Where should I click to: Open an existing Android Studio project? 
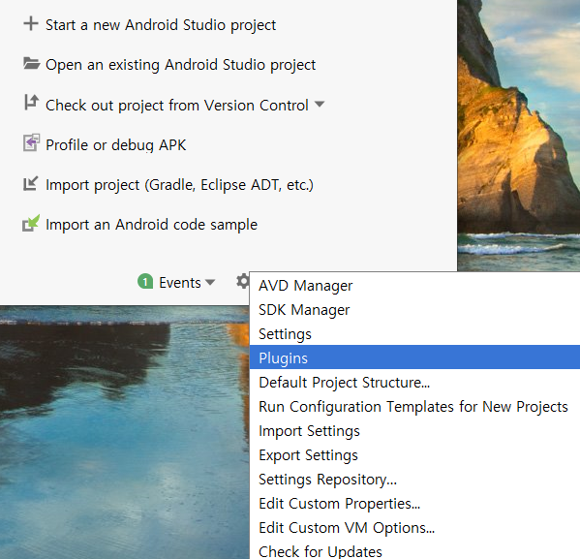pos(180,65)
